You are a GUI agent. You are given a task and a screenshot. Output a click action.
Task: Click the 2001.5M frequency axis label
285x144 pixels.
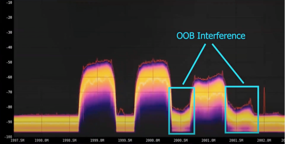click(x=237, y=140)
